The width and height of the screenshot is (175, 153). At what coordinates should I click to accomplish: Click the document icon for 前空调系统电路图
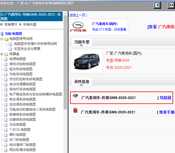point(6,99)
